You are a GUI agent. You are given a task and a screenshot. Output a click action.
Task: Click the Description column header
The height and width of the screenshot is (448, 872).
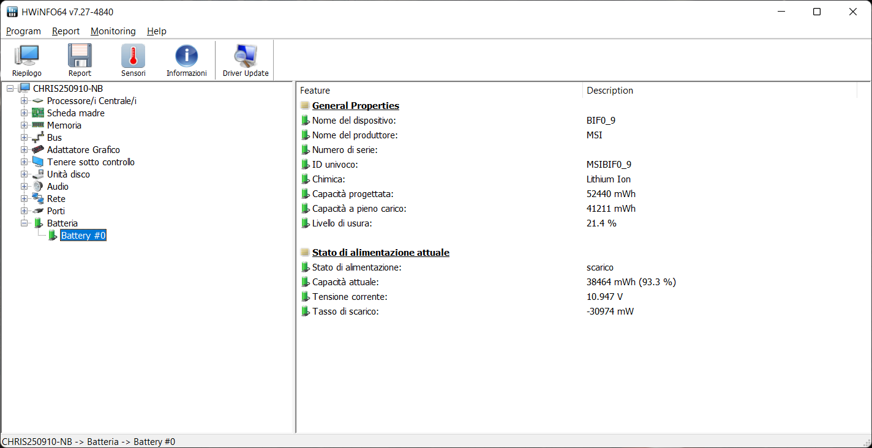pyautogui.click(x=720, y=91)
